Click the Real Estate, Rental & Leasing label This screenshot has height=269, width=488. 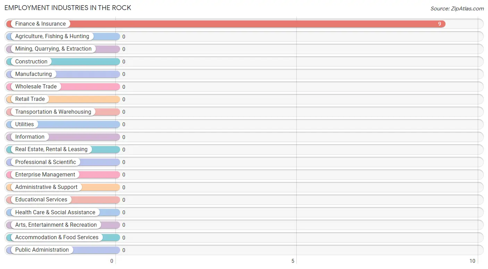point(51,149)
